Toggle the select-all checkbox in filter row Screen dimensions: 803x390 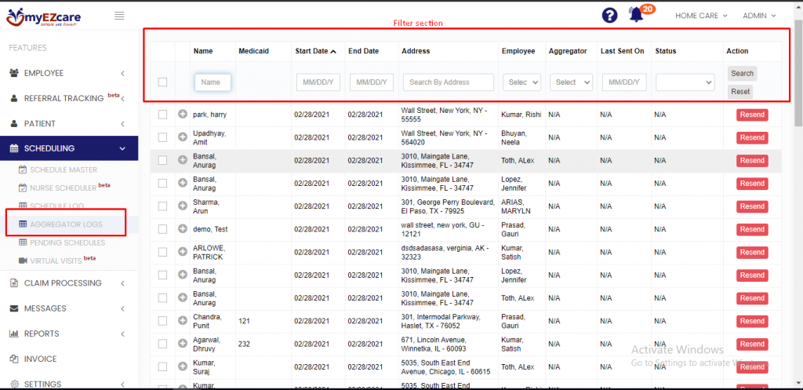(x=162, y=82)
